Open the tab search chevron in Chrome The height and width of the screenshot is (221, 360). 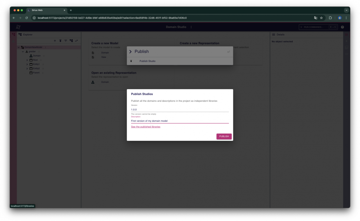point(346,10)
